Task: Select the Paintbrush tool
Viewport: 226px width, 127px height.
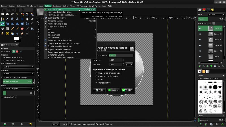Action: [18, 29]
